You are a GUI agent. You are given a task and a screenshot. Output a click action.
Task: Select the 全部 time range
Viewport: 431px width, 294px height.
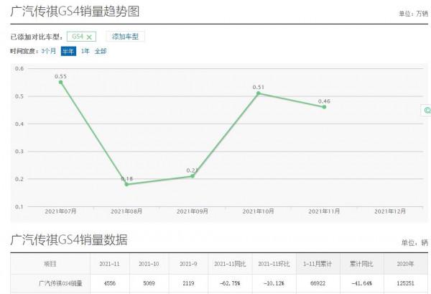click(101, 51)
